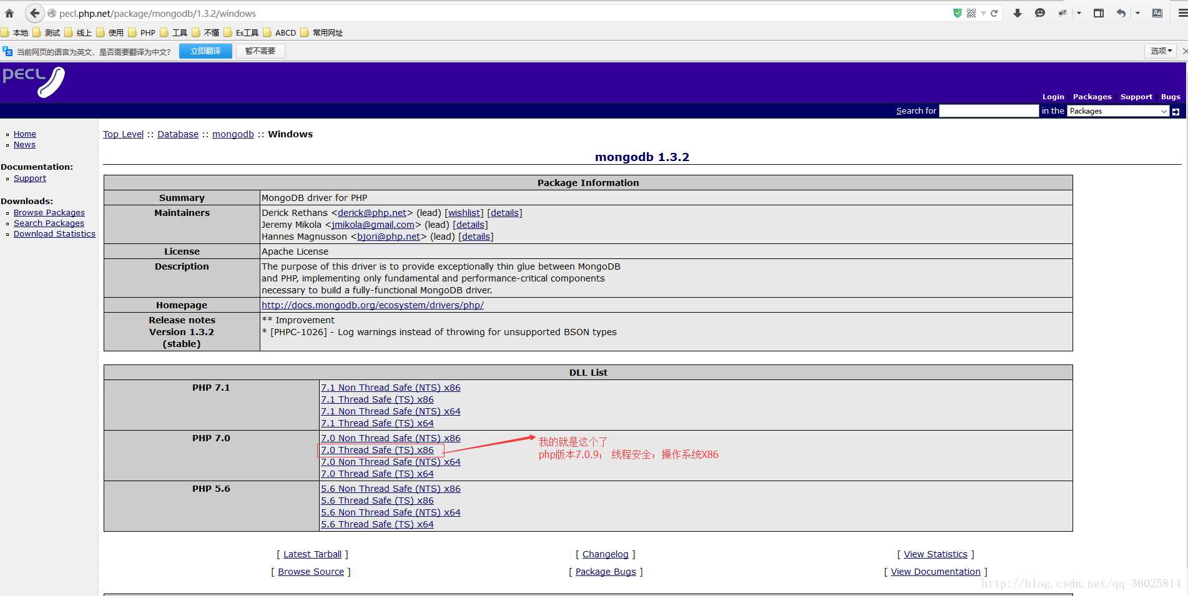Open Browse Source link
This screenshot has width=1188, height=596.
click(311, 572)
